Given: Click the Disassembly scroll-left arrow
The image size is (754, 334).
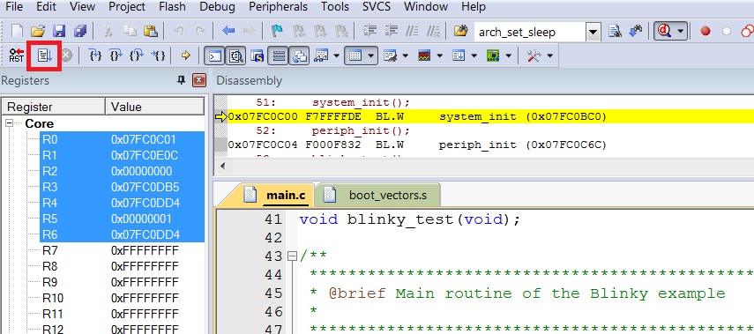Looking at the screenshot, I should coord(222,166).
